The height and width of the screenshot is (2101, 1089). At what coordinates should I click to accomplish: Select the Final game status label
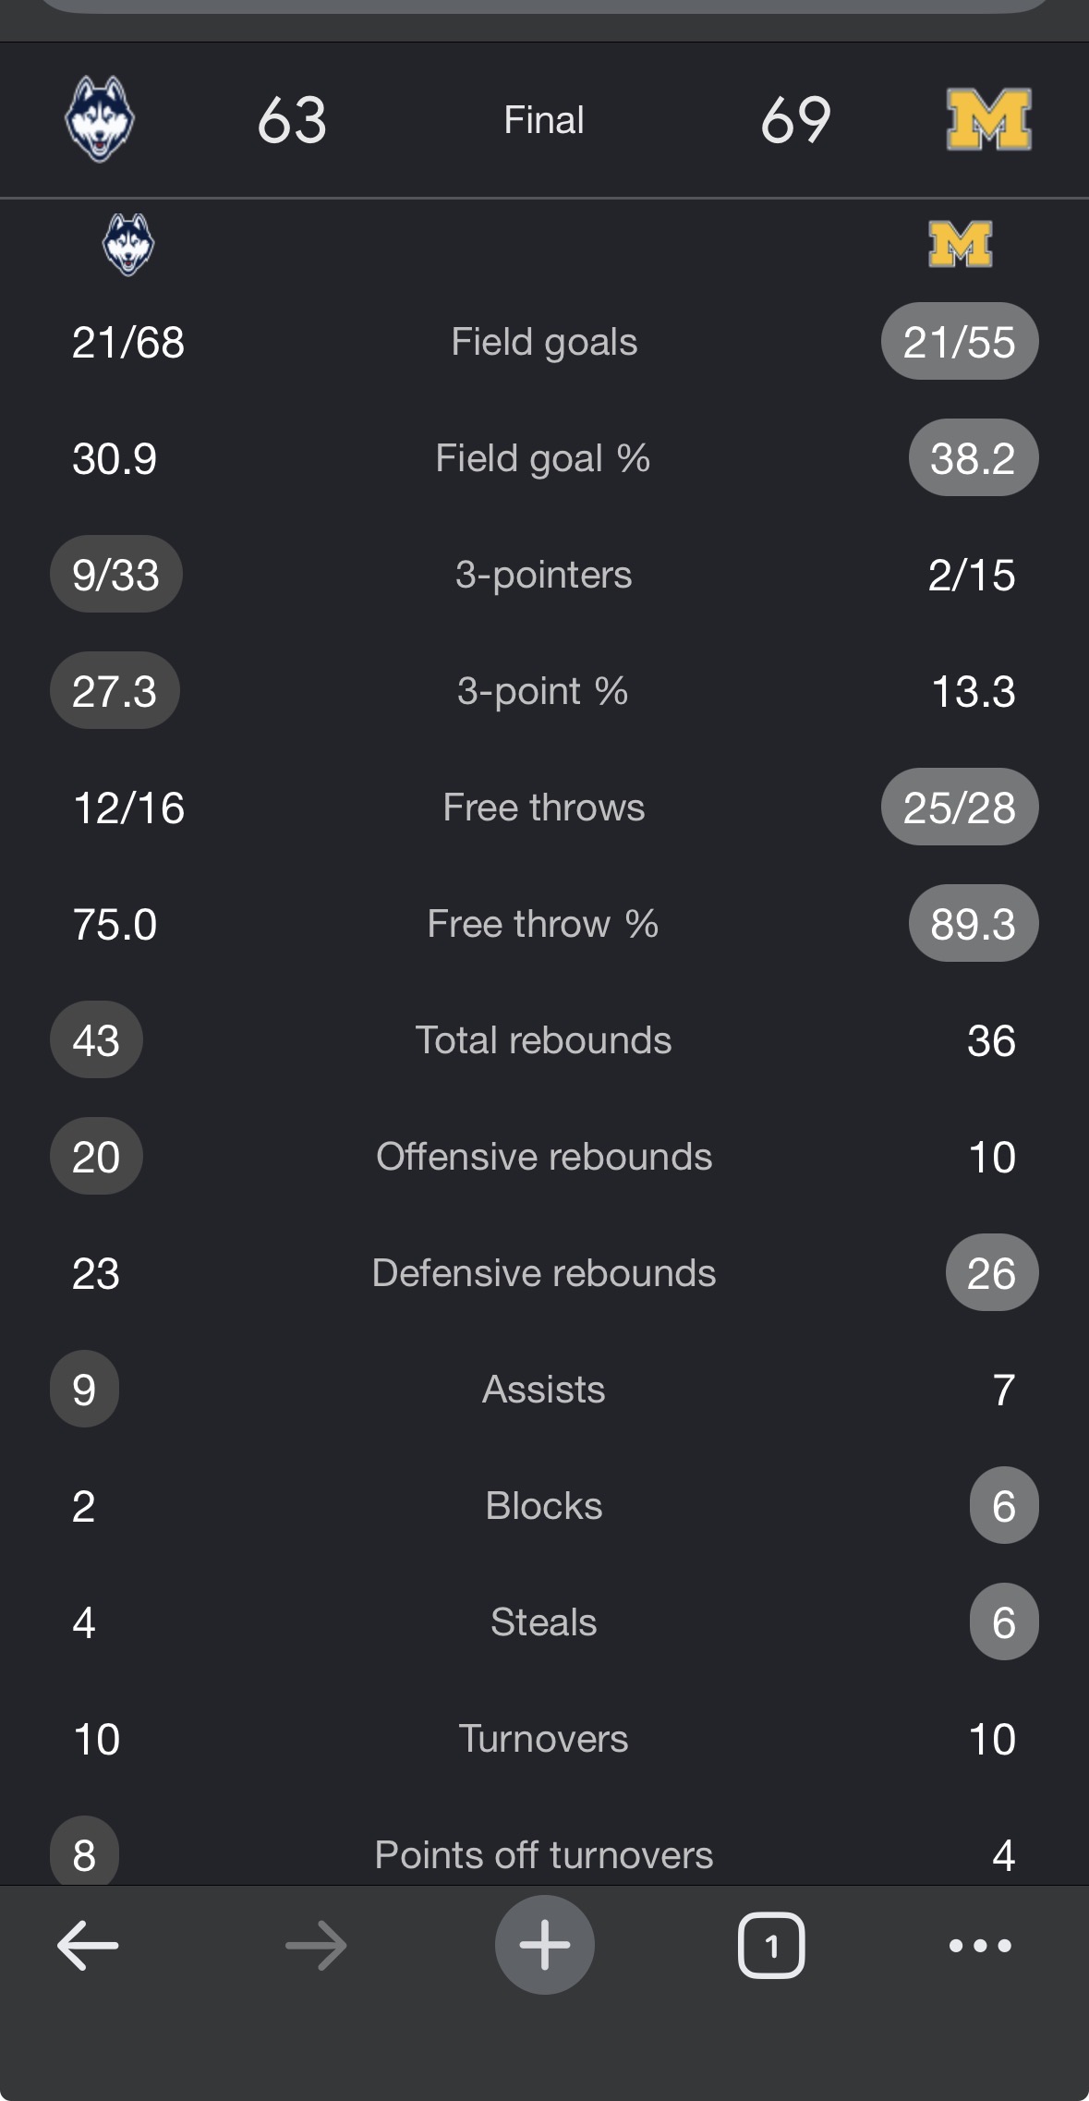[x=544, y=120]
